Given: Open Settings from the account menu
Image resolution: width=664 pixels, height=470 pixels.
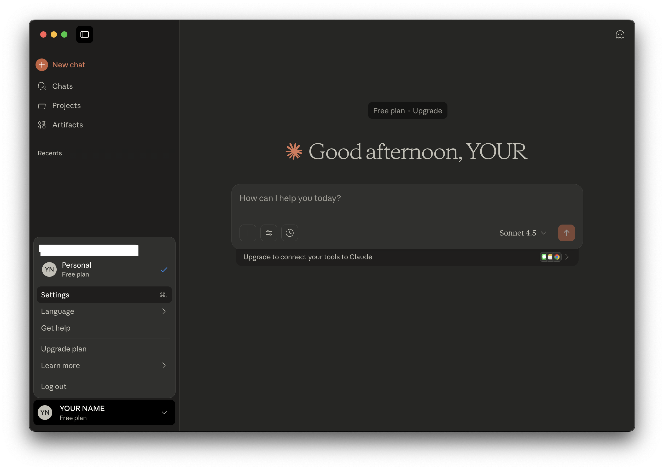Looking at the screenshot, I should coord(104,295).
